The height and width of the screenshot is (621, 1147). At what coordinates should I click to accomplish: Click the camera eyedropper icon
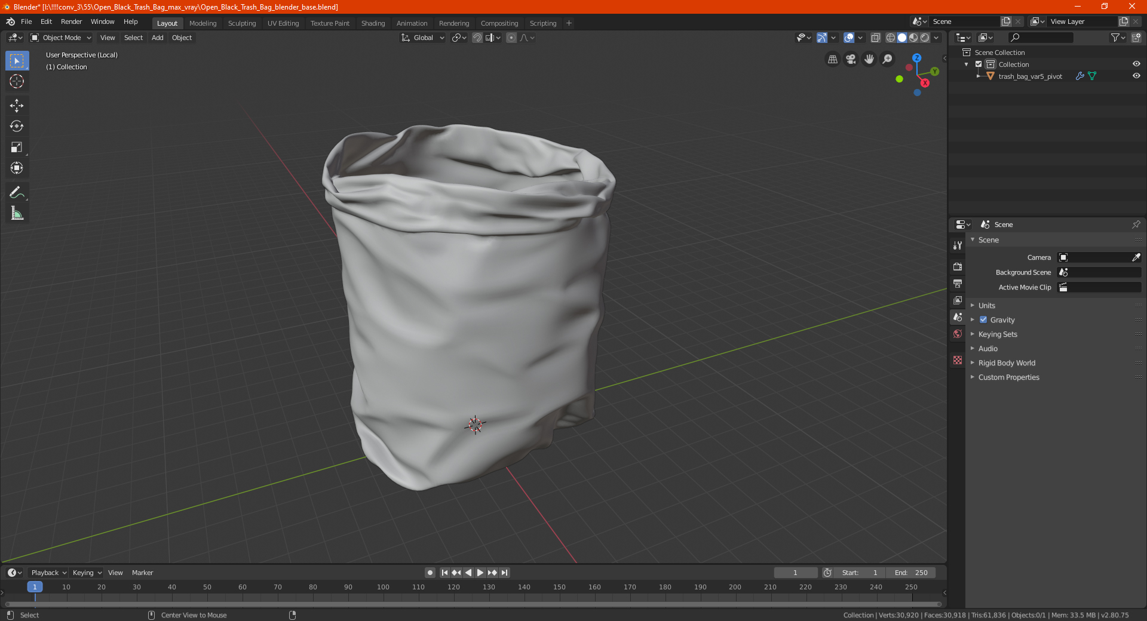(x=1136, y=257)
